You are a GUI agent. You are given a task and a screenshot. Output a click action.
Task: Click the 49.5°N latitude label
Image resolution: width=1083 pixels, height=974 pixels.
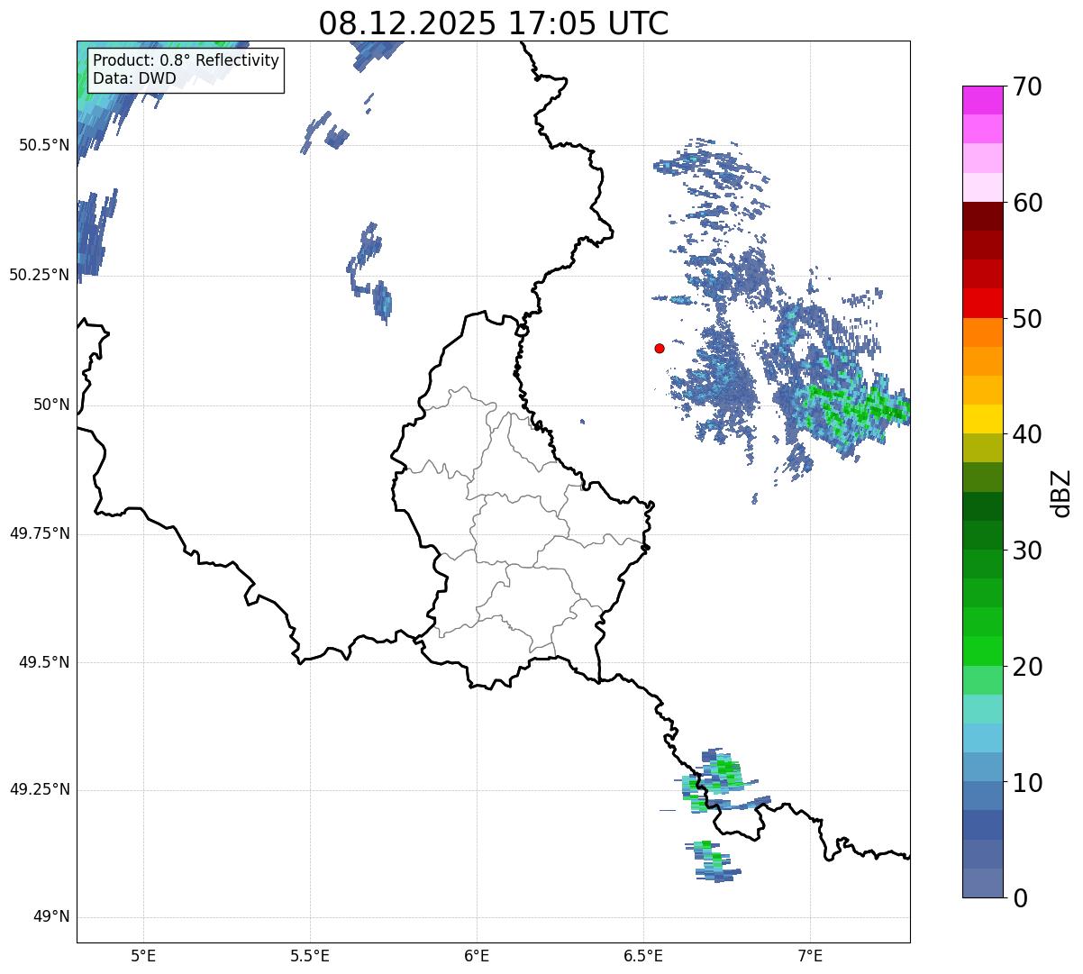(44, 662)
